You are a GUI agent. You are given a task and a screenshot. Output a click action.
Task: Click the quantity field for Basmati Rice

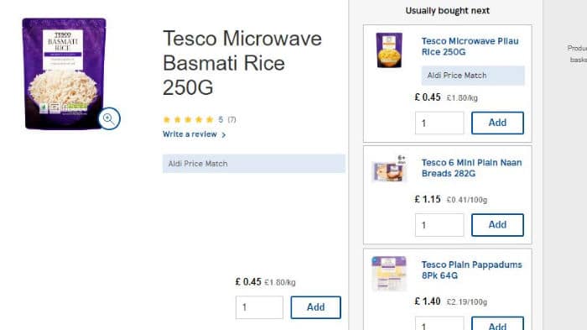click(x=259, y=307)
